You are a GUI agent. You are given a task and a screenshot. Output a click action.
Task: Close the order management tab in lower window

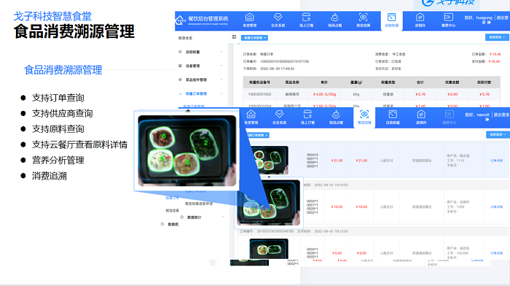point(267,135)
